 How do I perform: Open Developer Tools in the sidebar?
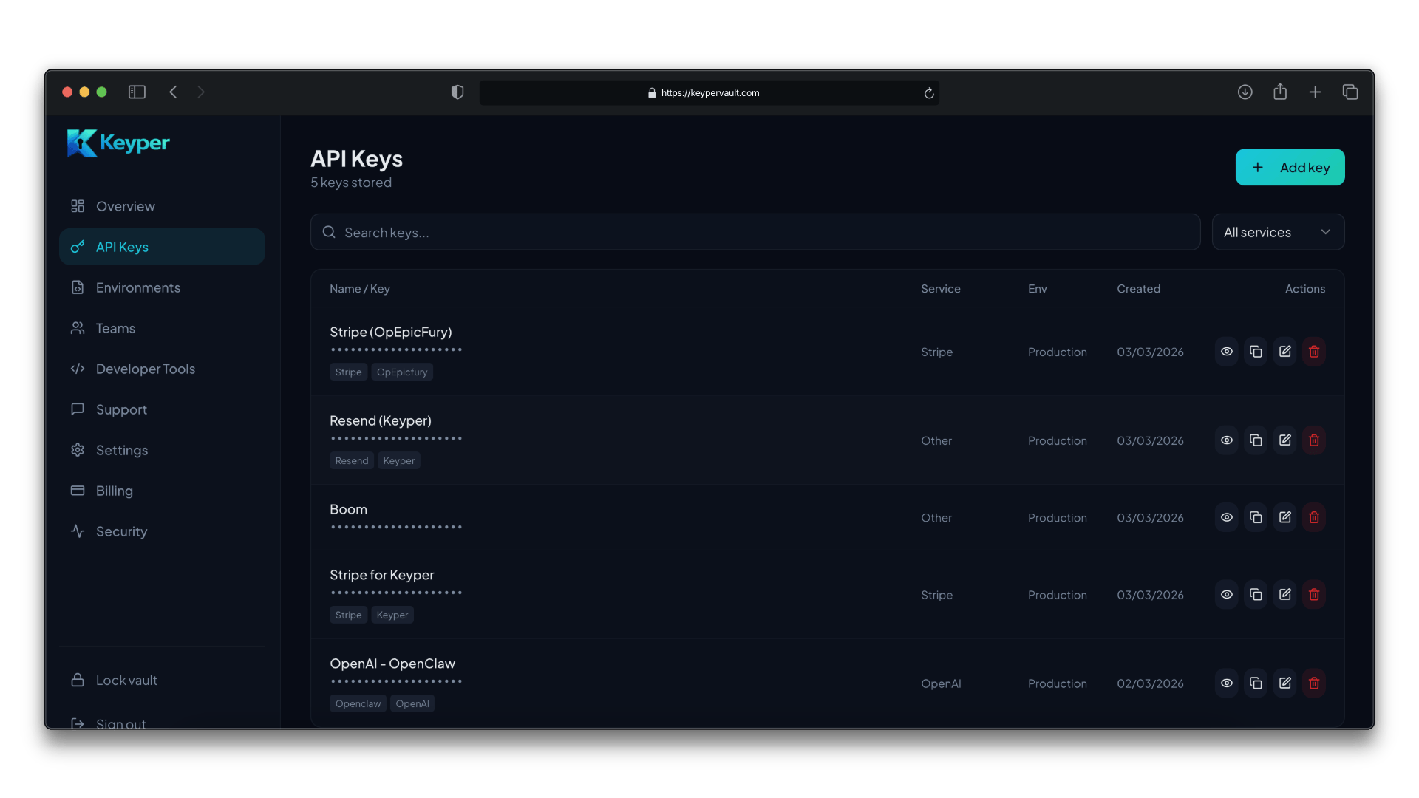pos(145,369)
